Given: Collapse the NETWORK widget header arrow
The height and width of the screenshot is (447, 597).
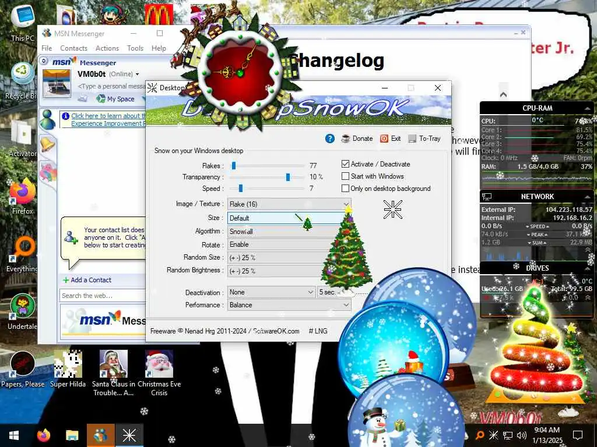Looking at the screenshot, I should 588,197.
